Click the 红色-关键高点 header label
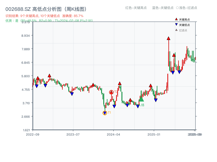 [136, 8]
